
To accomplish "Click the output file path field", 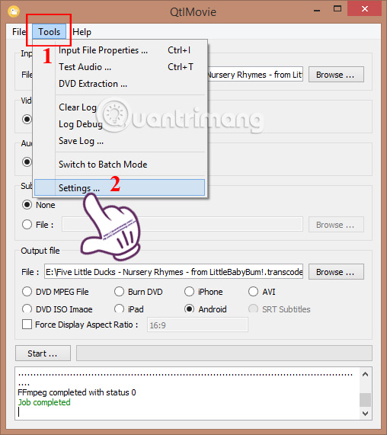I will coord(174,272).
